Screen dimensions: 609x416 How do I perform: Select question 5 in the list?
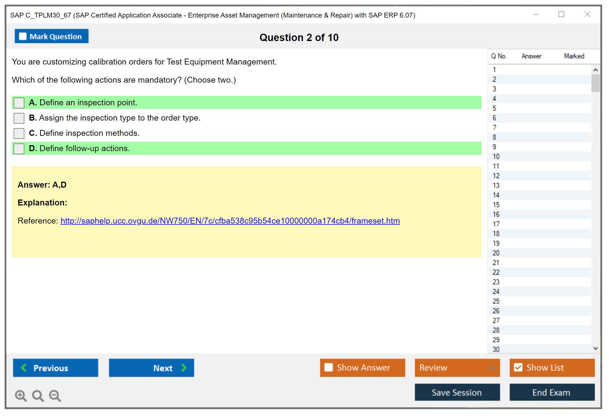494,108
